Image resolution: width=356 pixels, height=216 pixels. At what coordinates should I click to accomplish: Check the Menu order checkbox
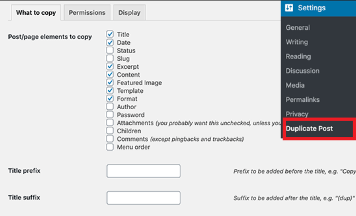point(110,147)
